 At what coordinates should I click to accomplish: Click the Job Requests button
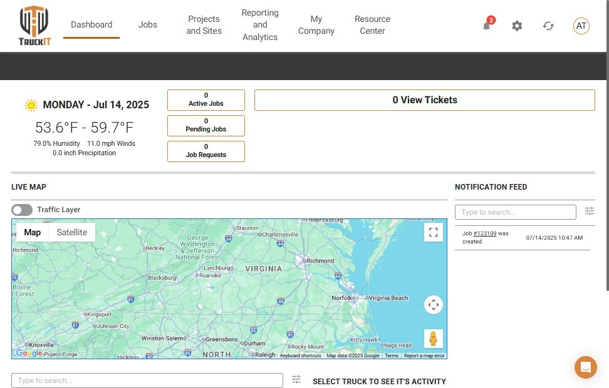206,151
